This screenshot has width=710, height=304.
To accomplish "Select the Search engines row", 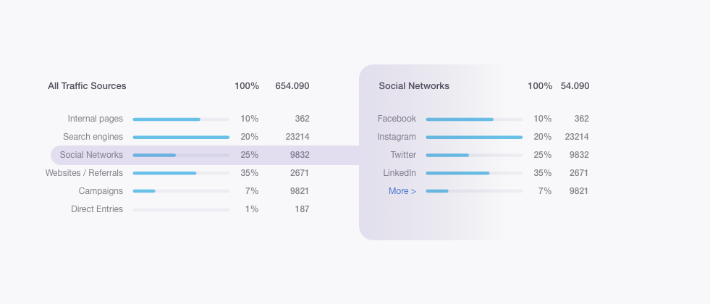I will pyautogui.click(x=93, y=137).
